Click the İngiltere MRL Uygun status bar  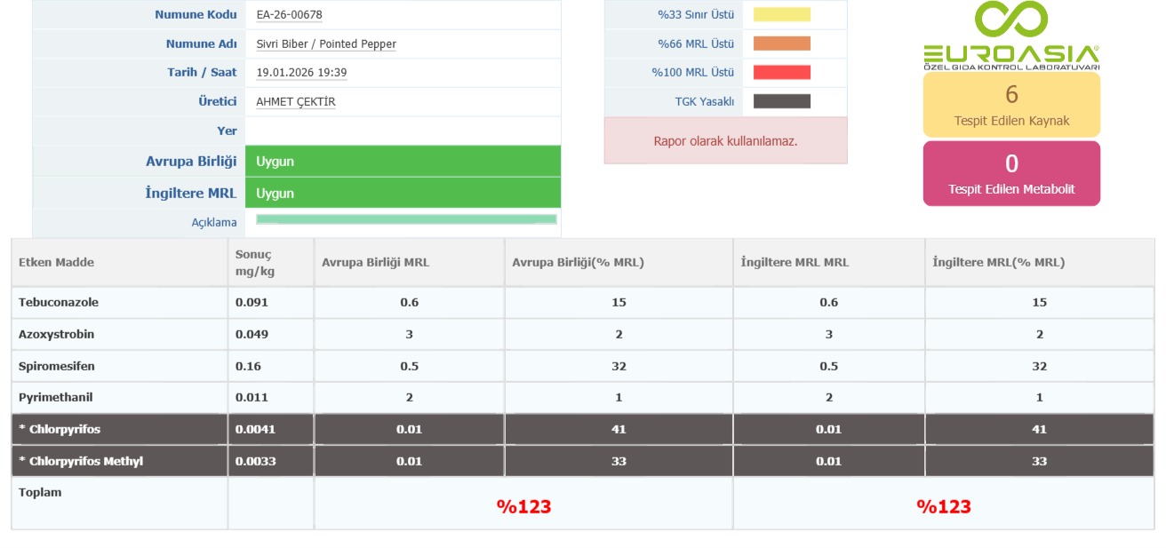(402, 193)
